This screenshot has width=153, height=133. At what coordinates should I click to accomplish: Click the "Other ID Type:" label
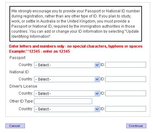(21, 101)
